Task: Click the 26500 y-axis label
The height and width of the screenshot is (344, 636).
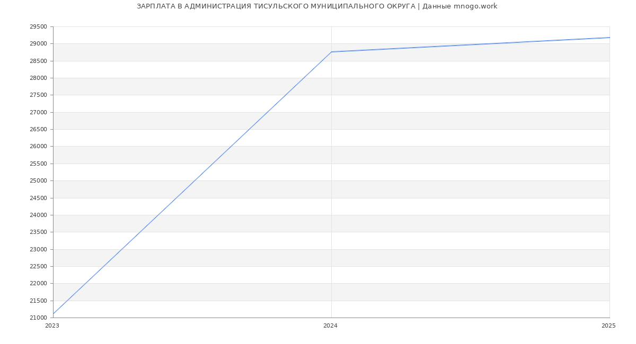Action: coord(38,130)
